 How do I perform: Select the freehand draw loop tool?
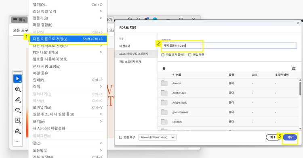tap(17, 110)
